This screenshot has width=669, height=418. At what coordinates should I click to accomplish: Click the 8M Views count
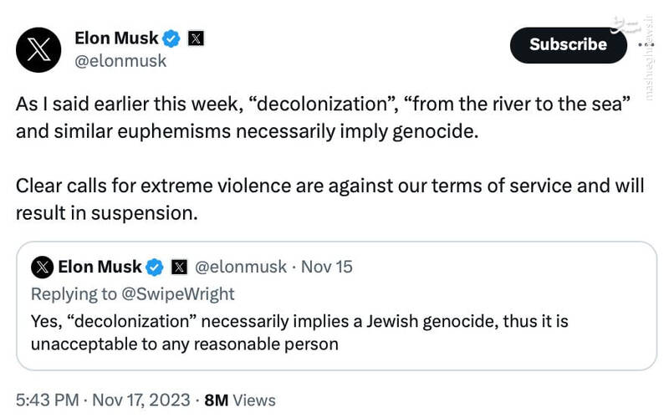pos(240,400)
